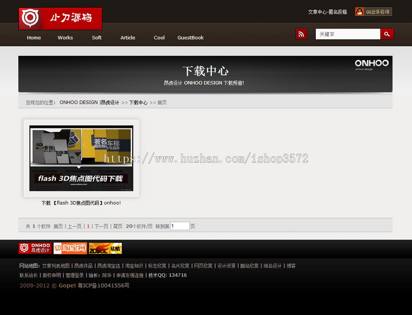The width and height of the screenshot is (412, 315).
Task: Switch to the Works nav tab
Action: (65, 38)
